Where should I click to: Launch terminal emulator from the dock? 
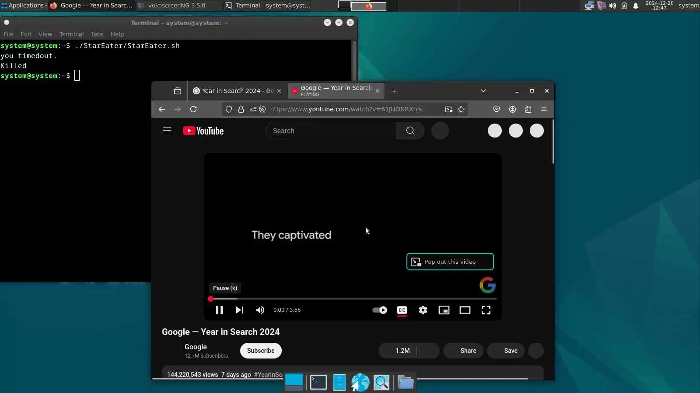(x=318, y=383)
